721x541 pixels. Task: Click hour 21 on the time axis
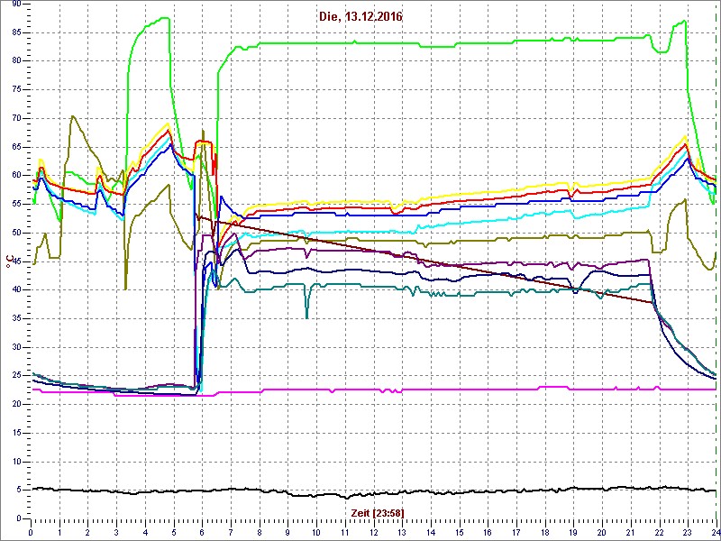point(630,530)
